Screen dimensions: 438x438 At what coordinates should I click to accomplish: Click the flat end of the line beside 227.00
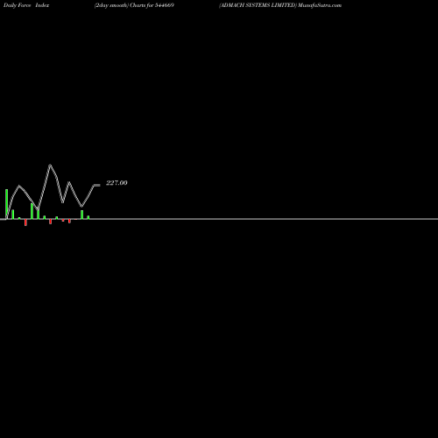tap(97, 185)
